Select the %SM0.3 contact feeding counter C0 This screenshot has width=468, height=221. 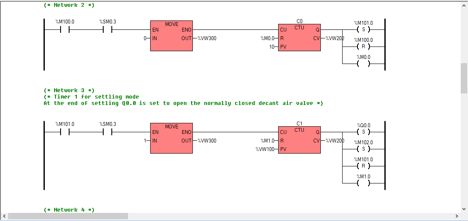click(107, 30)
